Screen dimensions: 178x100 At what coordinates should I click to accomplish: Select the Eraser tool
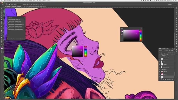coord(2,27)
